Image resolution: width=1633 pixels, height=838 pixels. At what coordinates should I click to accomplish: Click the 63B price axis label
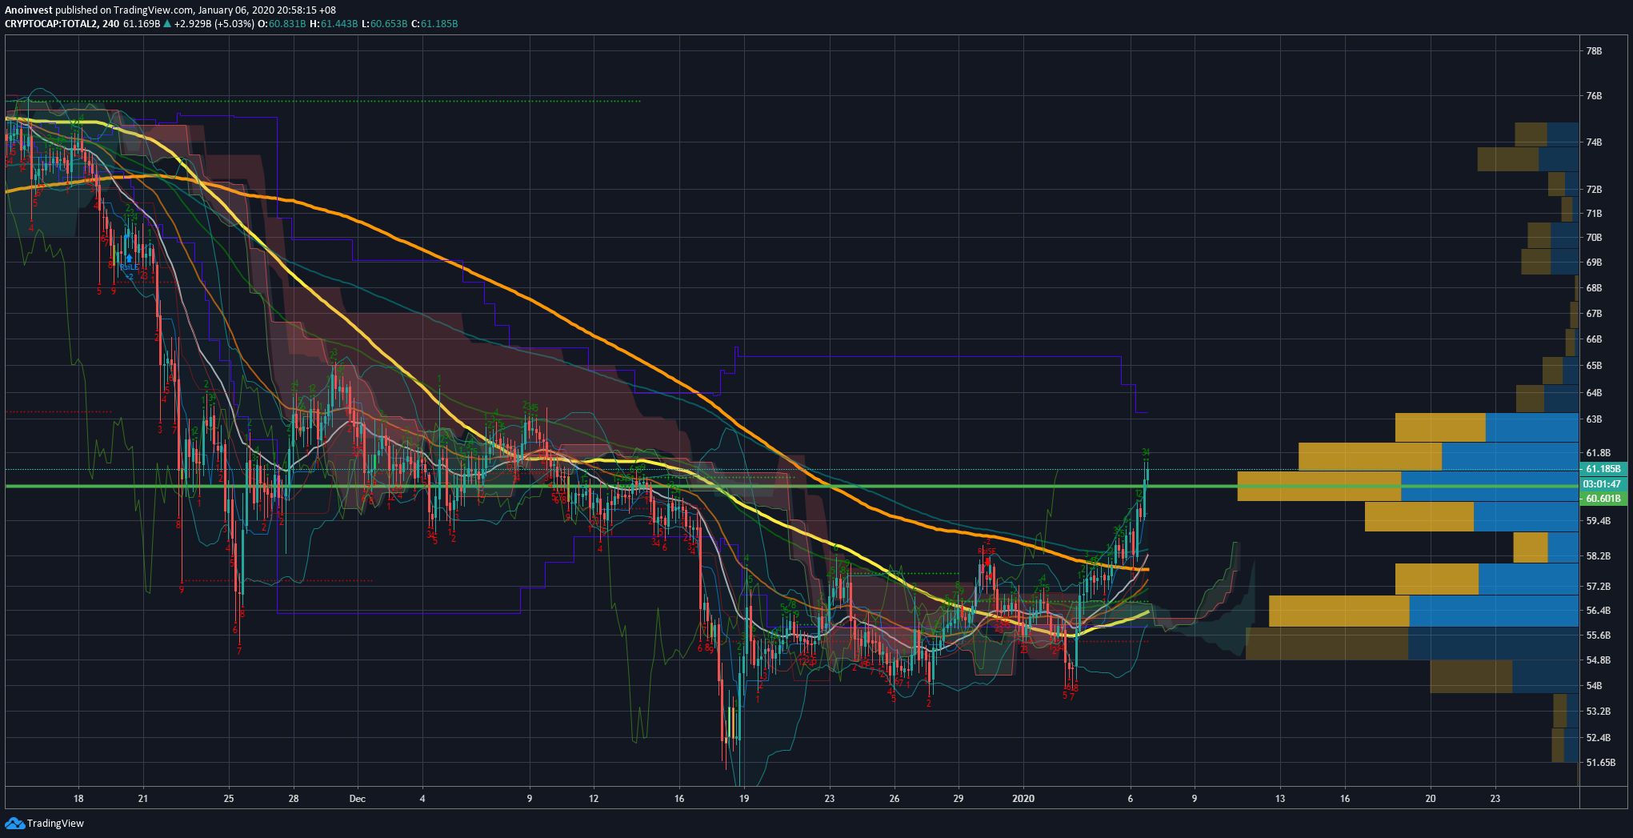coord(1594,419)
